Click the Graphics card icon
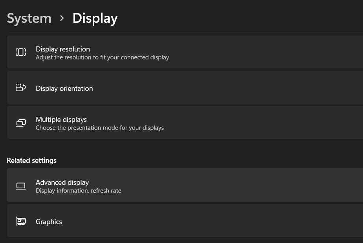The height and width of the screenshot is (243, 363). click(21, 221)
